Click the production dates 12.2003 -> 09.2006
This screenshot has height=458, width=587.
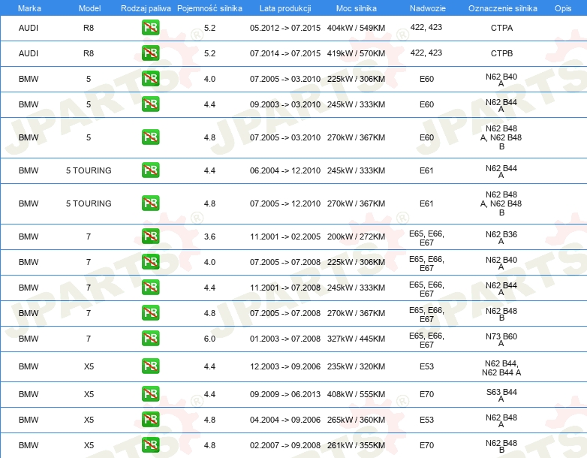tap(285, 366)
